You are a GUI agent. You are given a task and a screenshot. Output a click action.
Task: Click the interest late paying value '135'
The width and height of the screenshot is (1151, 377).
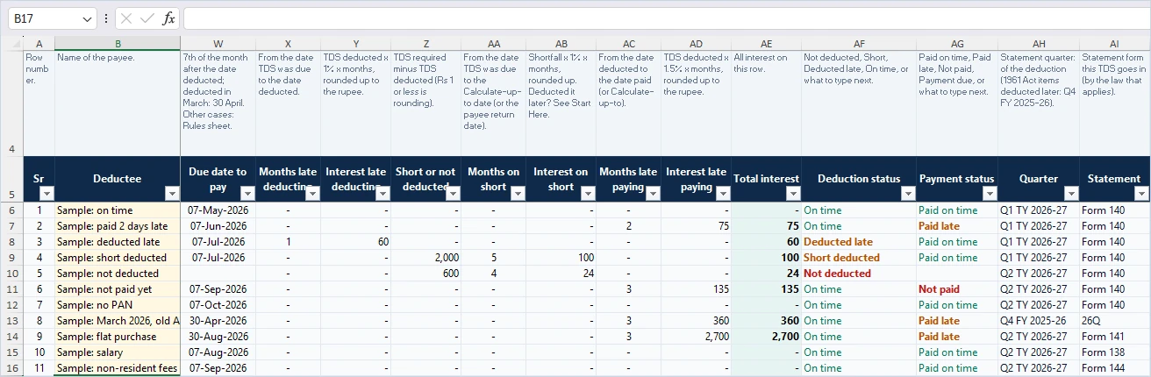(x=697, y=289)
